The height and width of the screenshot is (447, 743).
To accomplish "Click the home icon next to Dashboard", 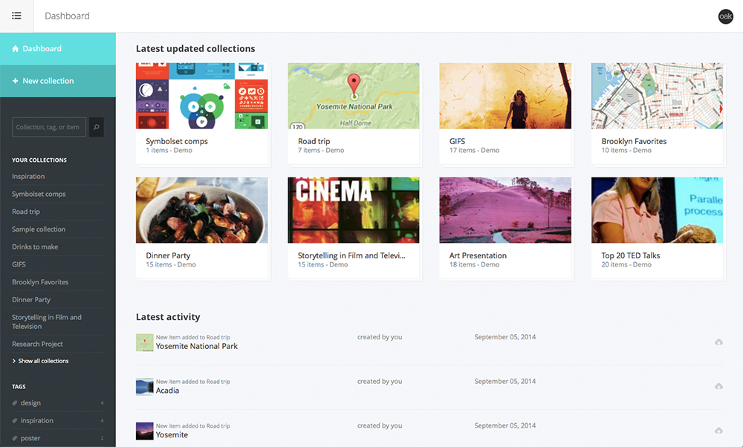I will (x=16, y=49).
